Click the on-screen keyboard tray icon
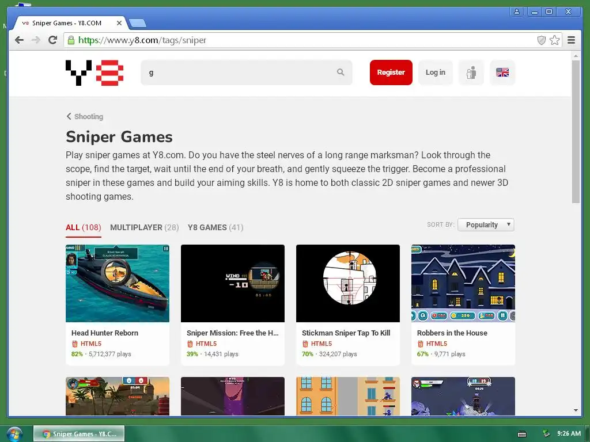 [x=522, y=434]
